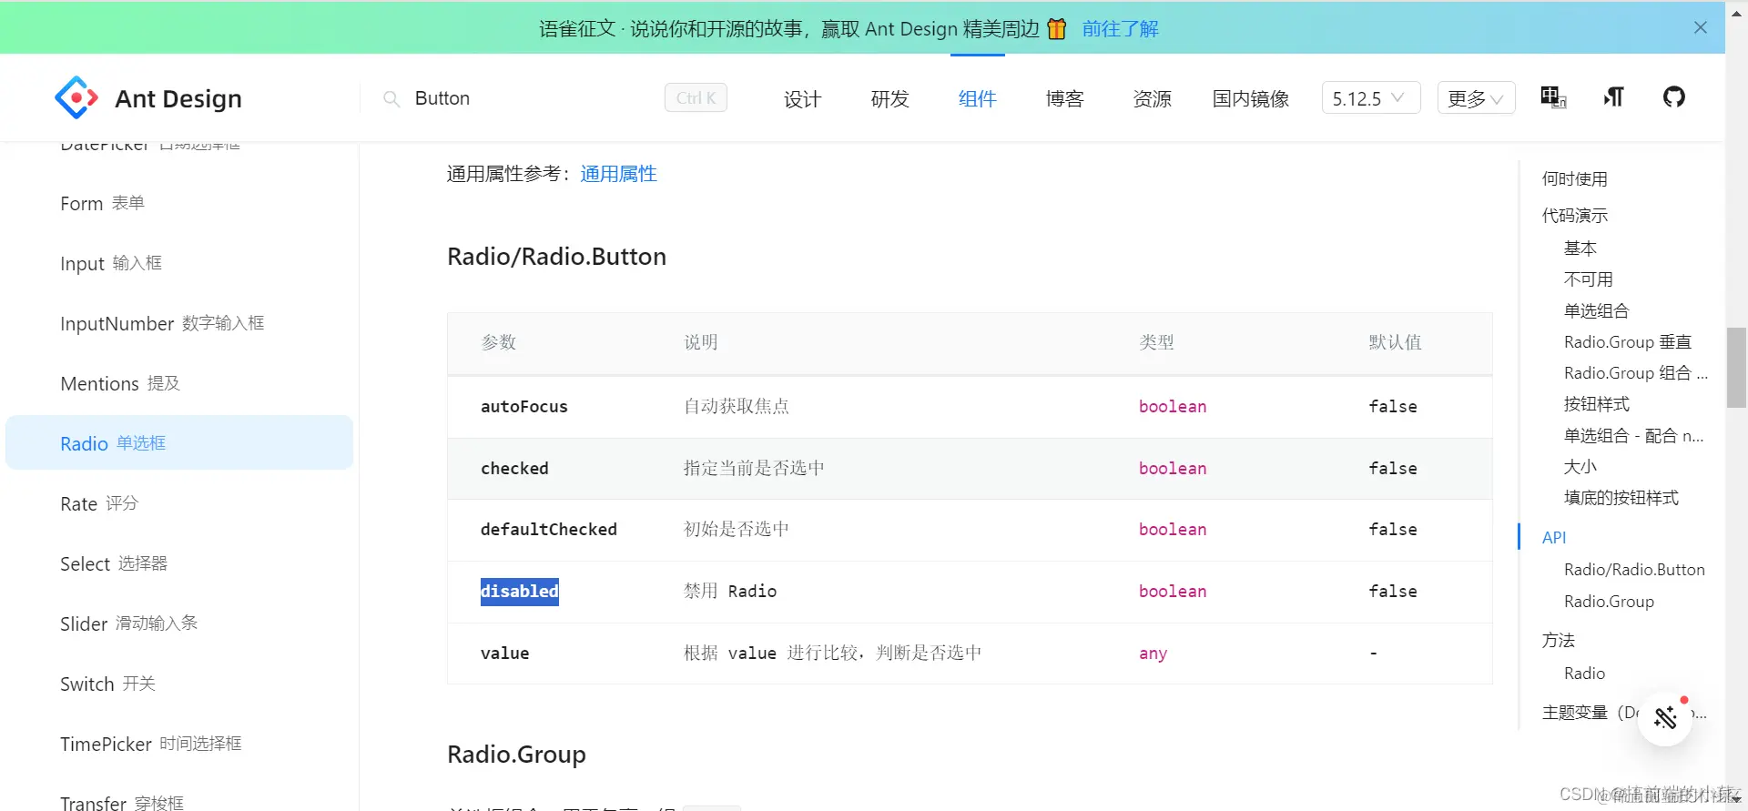Viewport: 1748px width, 811px height.
Task: Click the Ant Design title text
Action: pos(178,98)
